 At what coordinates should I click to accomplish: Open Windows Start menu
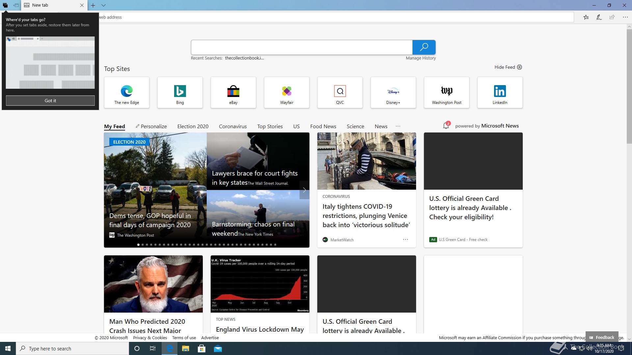[x=8, y=348]
